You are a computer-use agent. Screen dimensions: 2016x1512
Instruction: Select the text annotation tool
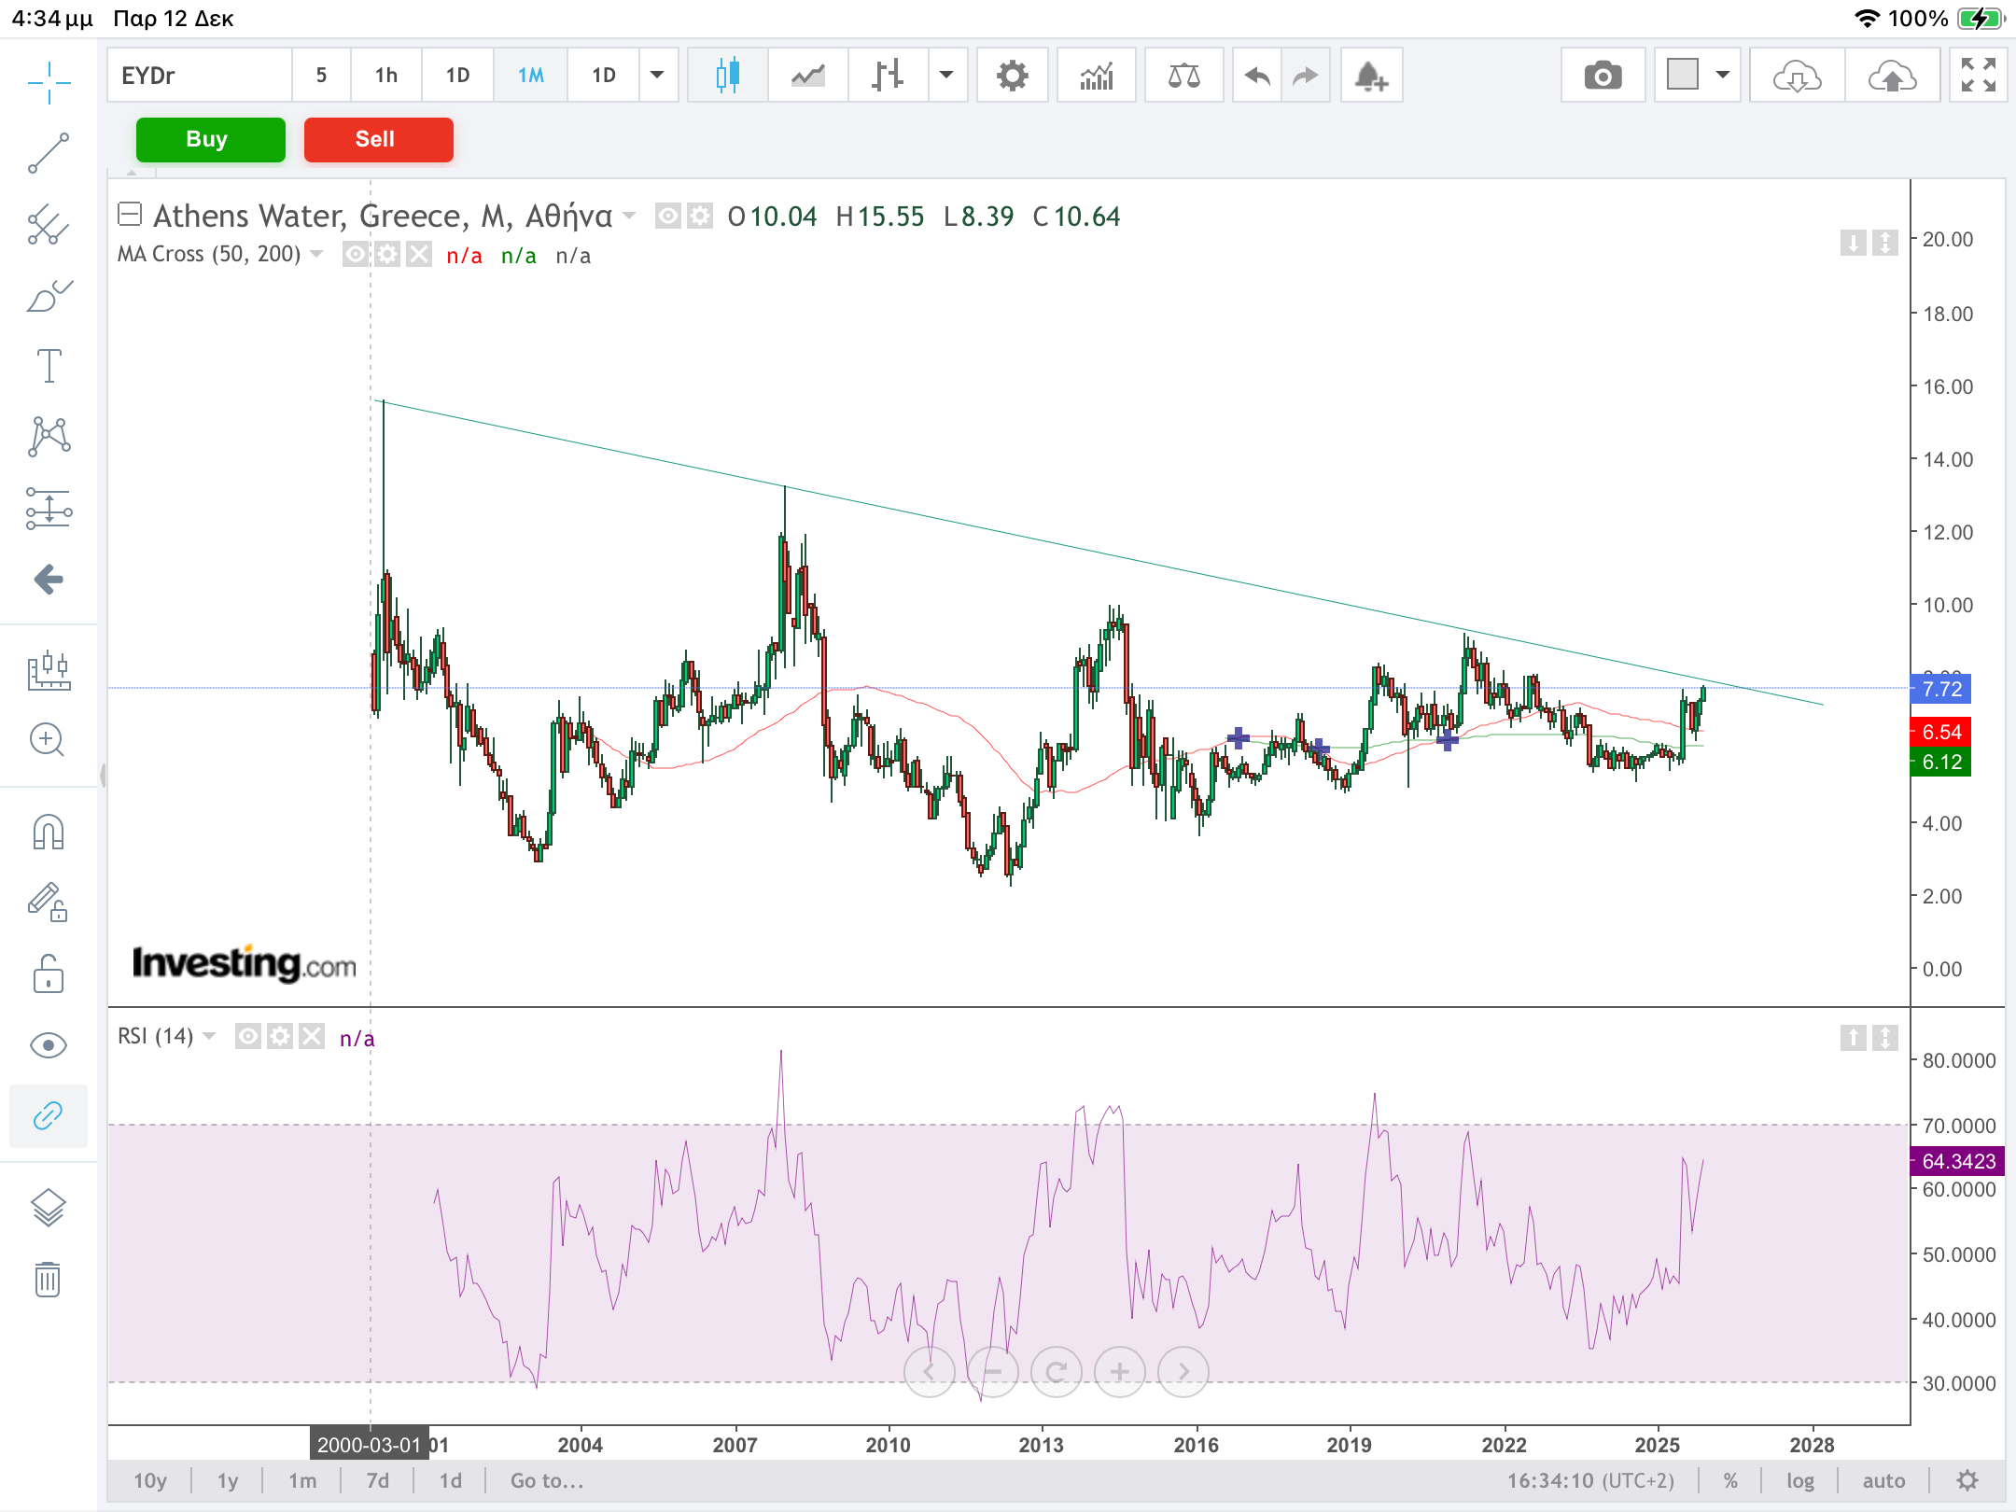(x=49, y=366)
